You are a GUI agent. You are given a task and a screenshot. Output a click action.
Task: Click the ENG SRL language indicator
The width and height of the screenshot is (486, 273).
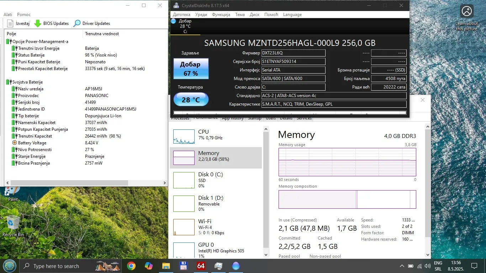[438, 266]
